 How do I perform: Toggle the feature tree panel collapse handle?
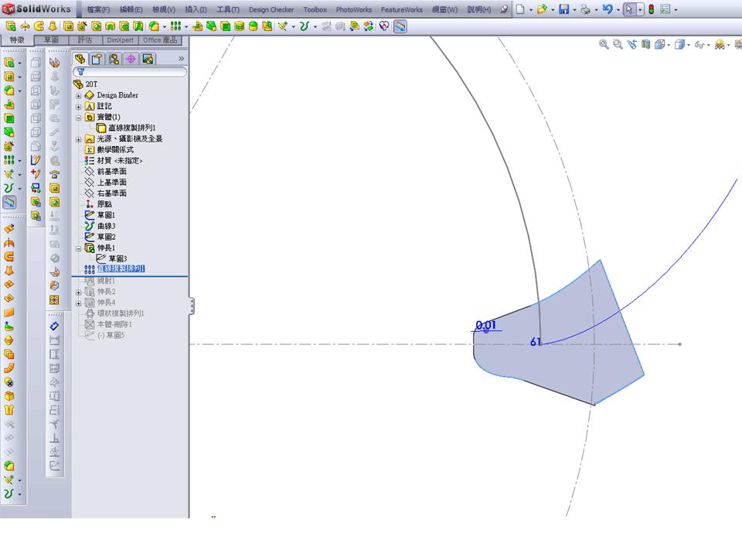[x=192, y=306]
